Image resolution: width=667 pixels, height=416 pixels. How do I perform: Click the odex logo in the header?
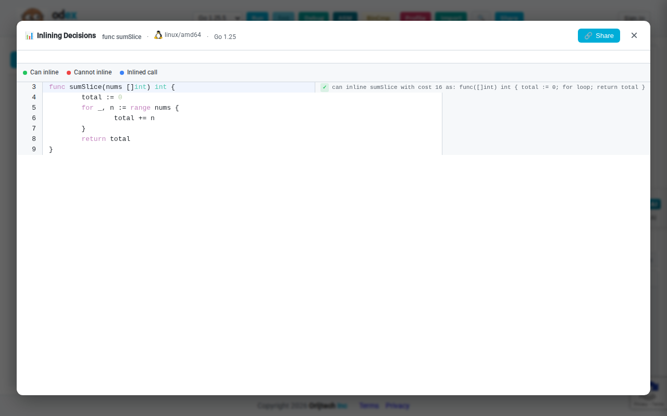tap(64, 15)
